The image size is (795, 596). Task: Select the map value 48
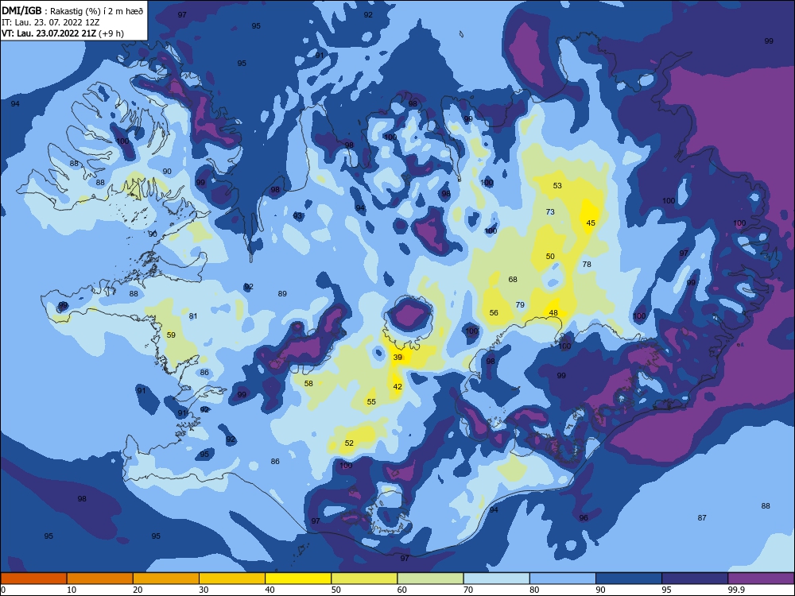click(553, 312)
